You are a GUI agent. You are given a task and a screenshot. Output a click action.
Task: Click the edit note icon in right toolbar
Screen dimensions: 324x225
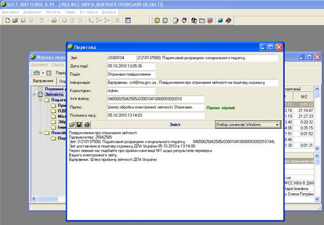[x=175, y=21]
